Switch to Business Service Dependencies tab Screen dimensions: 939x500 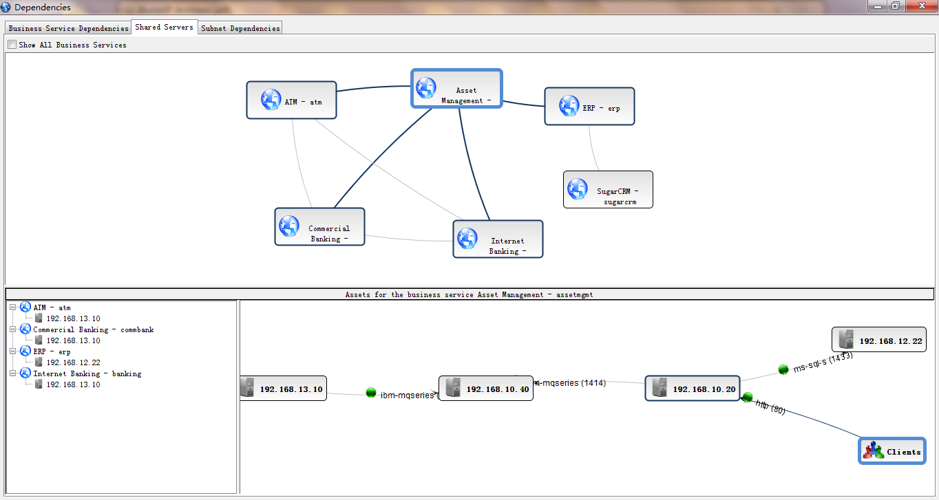68,28
